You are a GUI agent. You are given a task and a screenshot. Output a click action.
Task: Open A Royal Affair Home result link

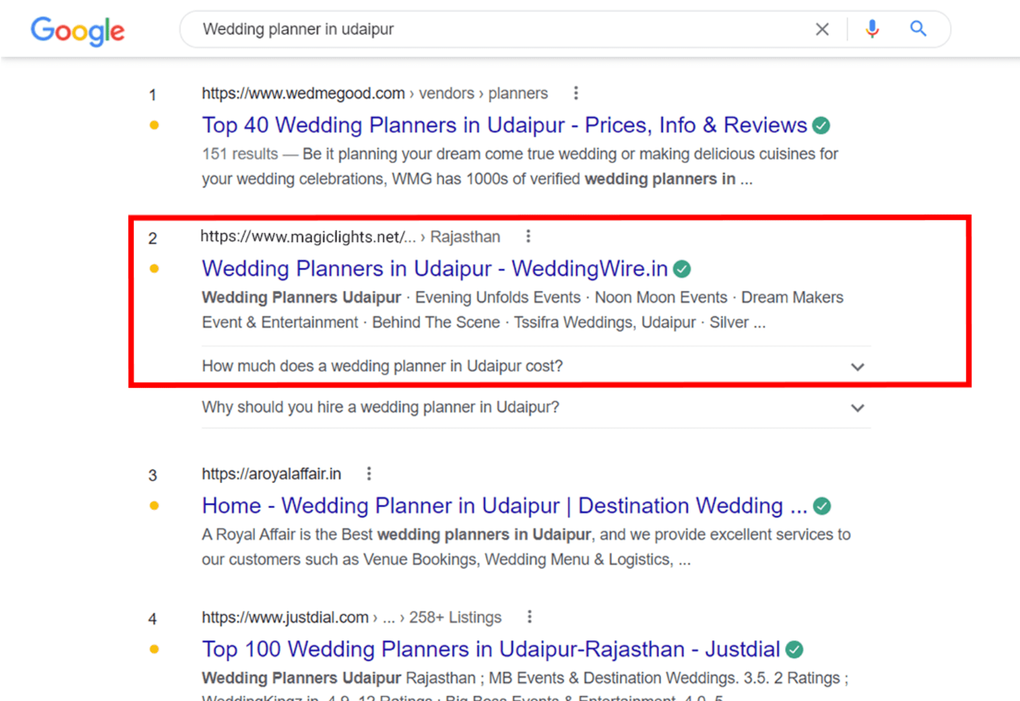(x=504, y=506)
